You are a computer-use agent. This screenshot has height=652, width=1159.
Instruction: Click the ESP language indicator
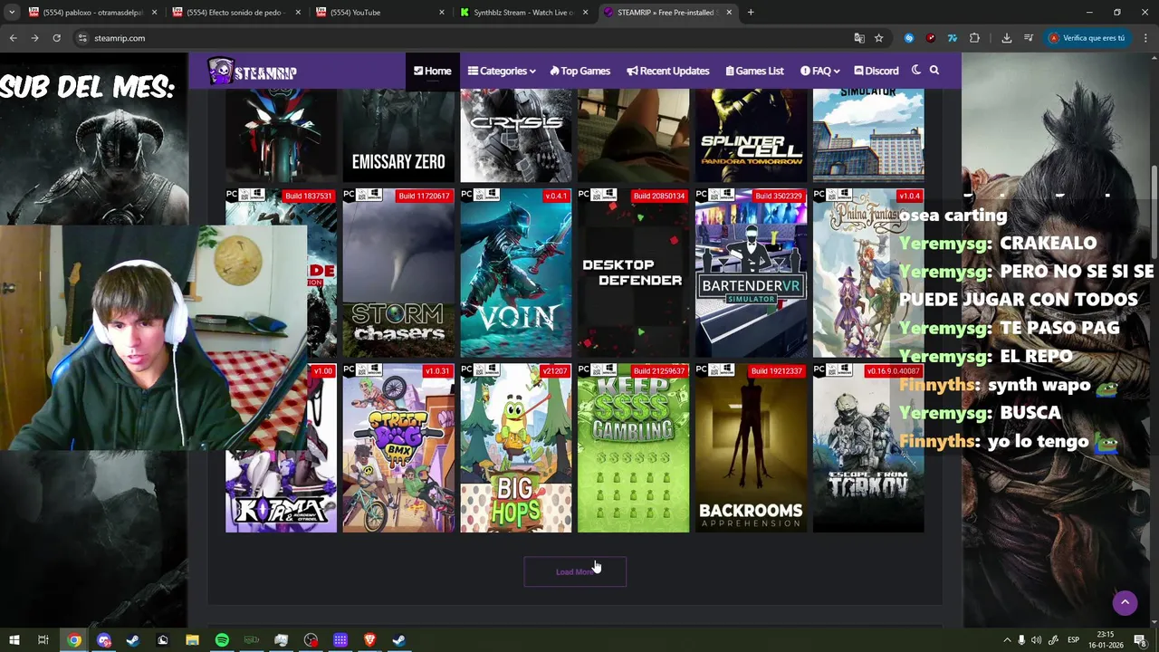pyautogui.click(x=1073, y=640)
